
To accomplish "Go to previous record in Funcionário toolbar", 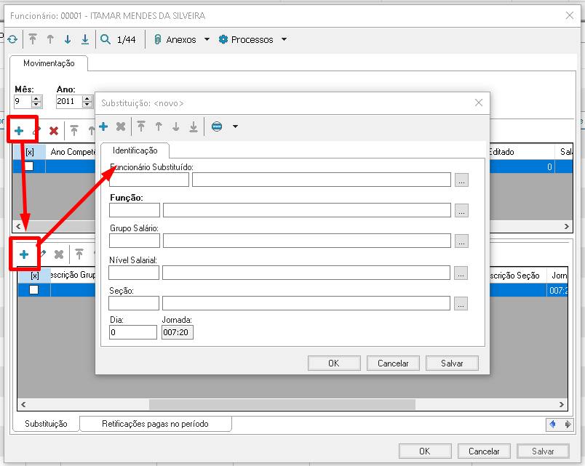I will pos(50,39).
